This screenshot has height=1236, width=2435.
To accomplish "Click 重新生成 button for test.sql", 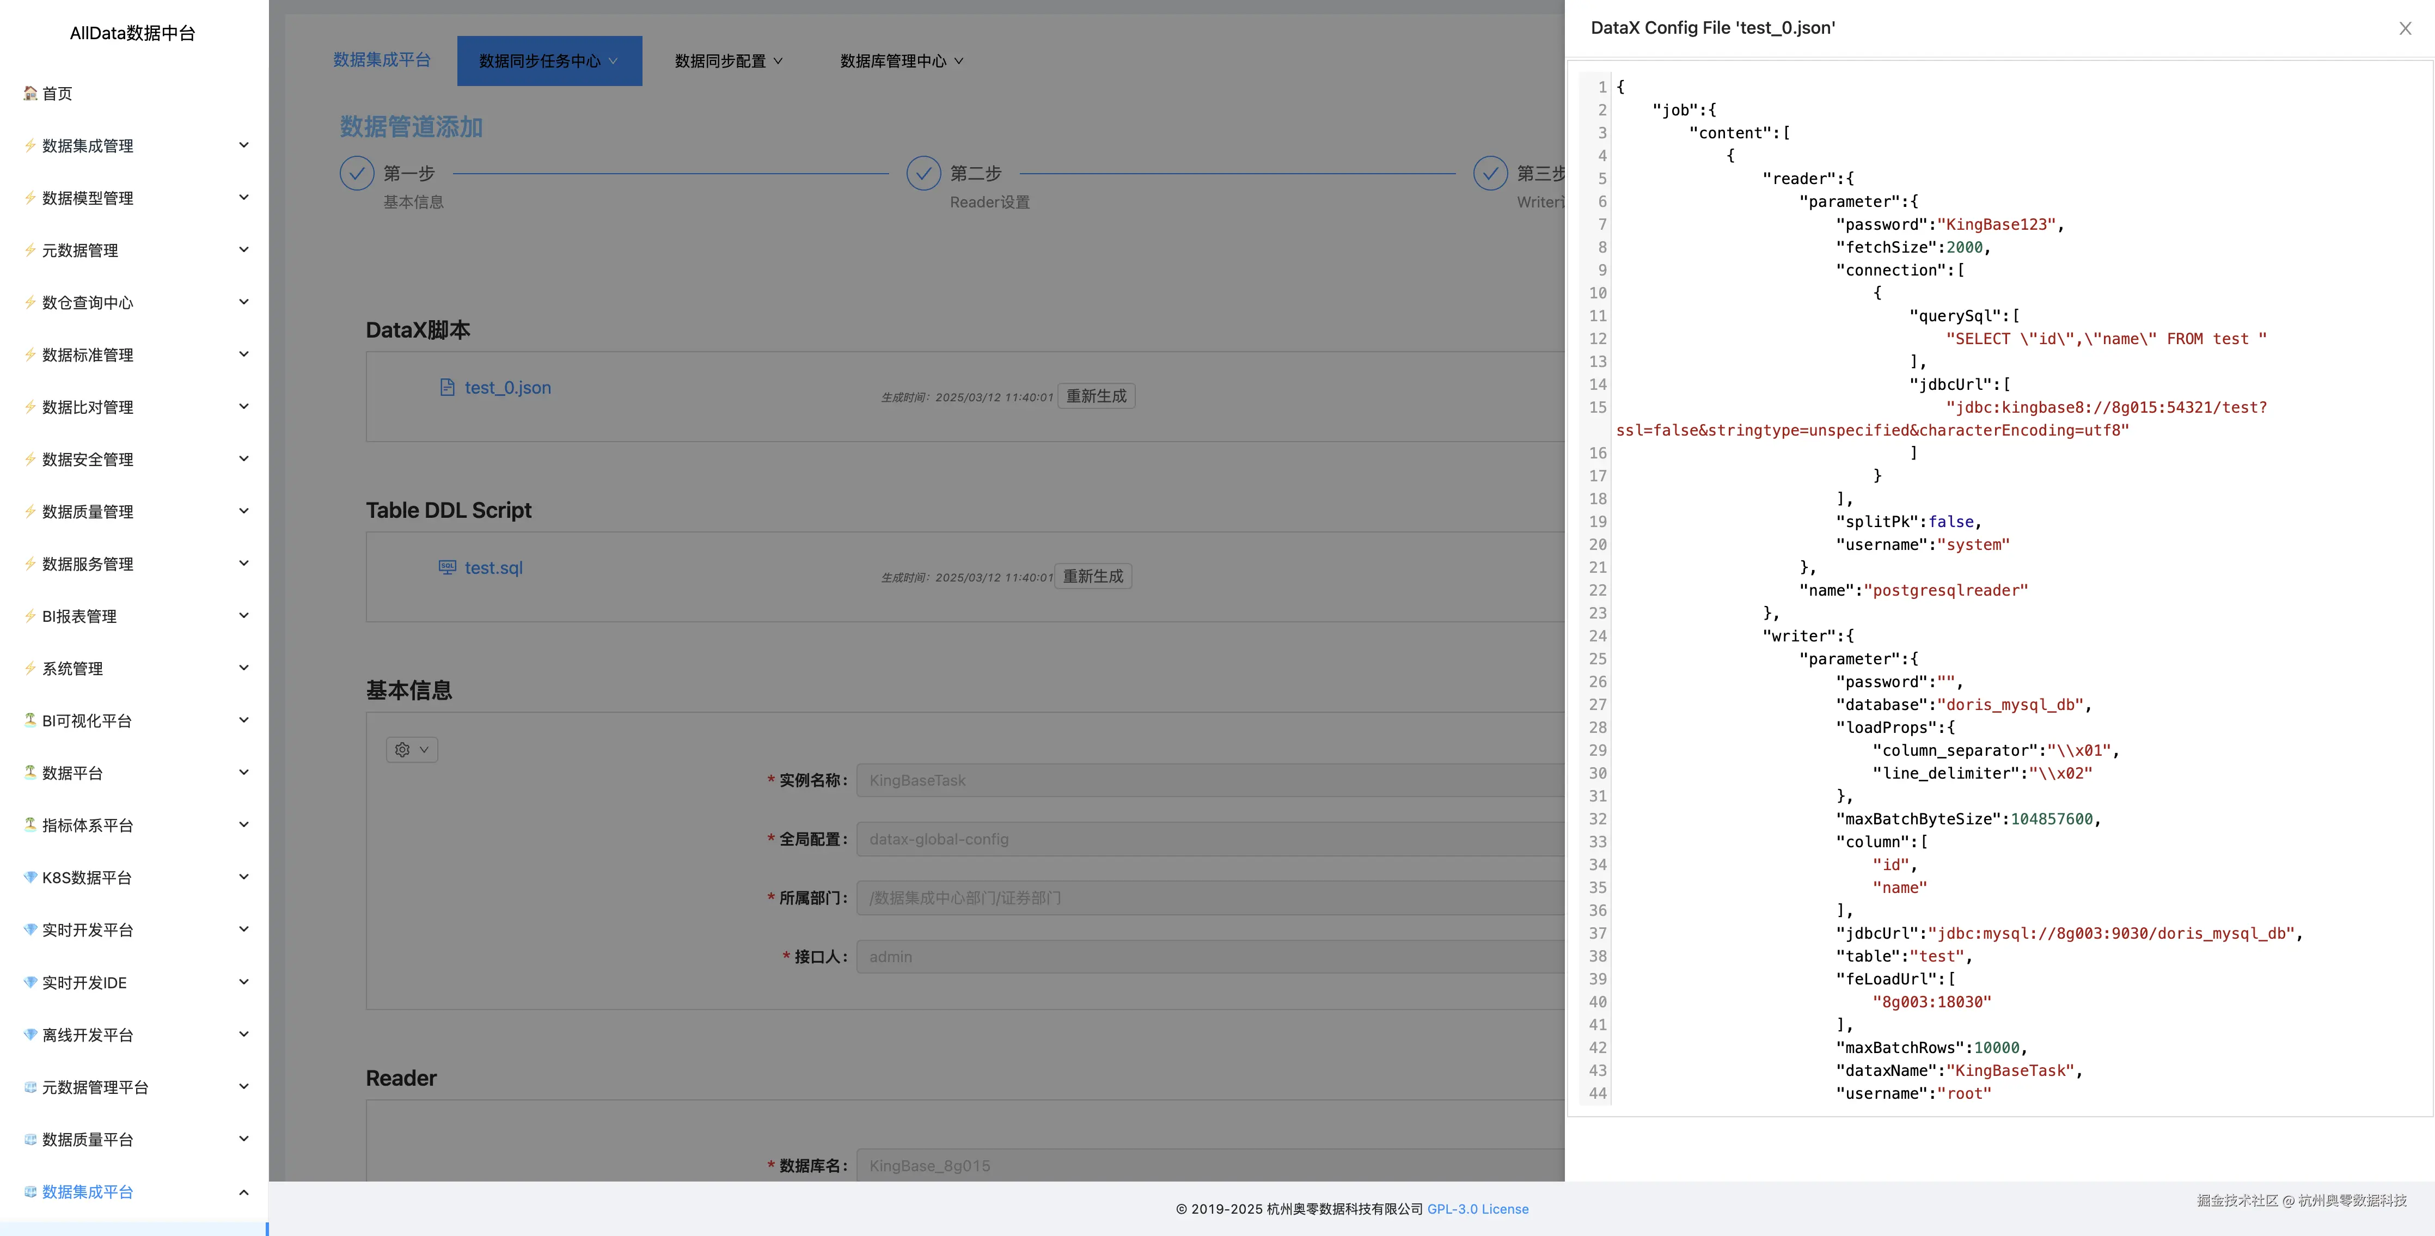I will [1093, 577].
